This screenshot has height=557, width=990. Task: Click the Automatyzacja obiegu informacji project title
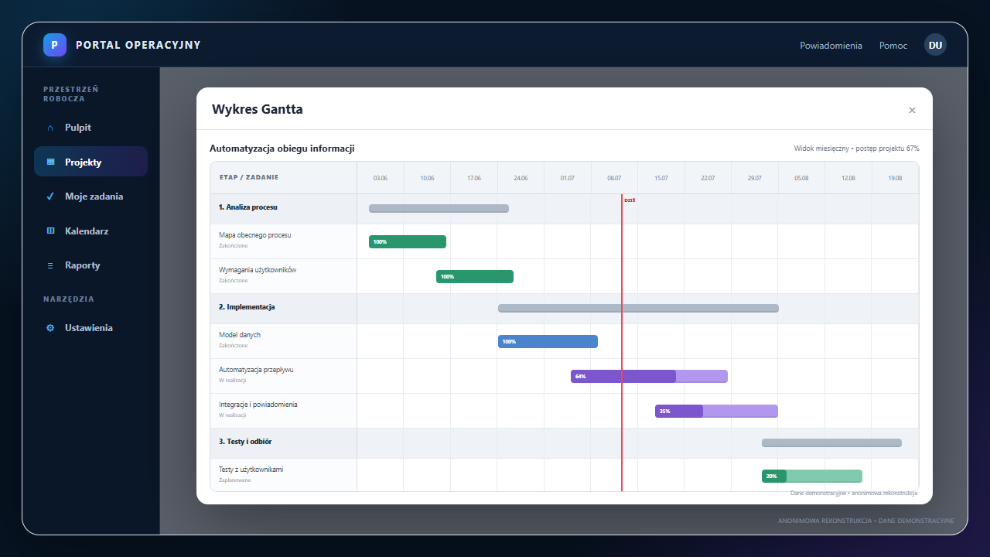[x=282, y=149]
